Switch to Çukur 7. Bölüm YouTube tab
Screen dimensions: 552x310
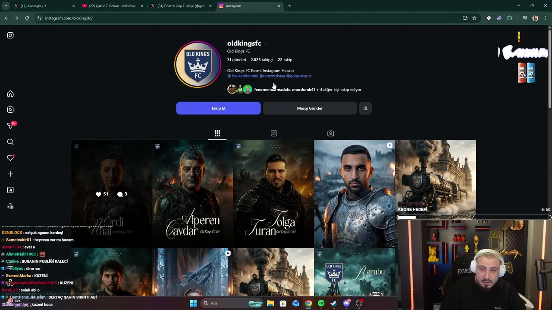pos(113,6)
